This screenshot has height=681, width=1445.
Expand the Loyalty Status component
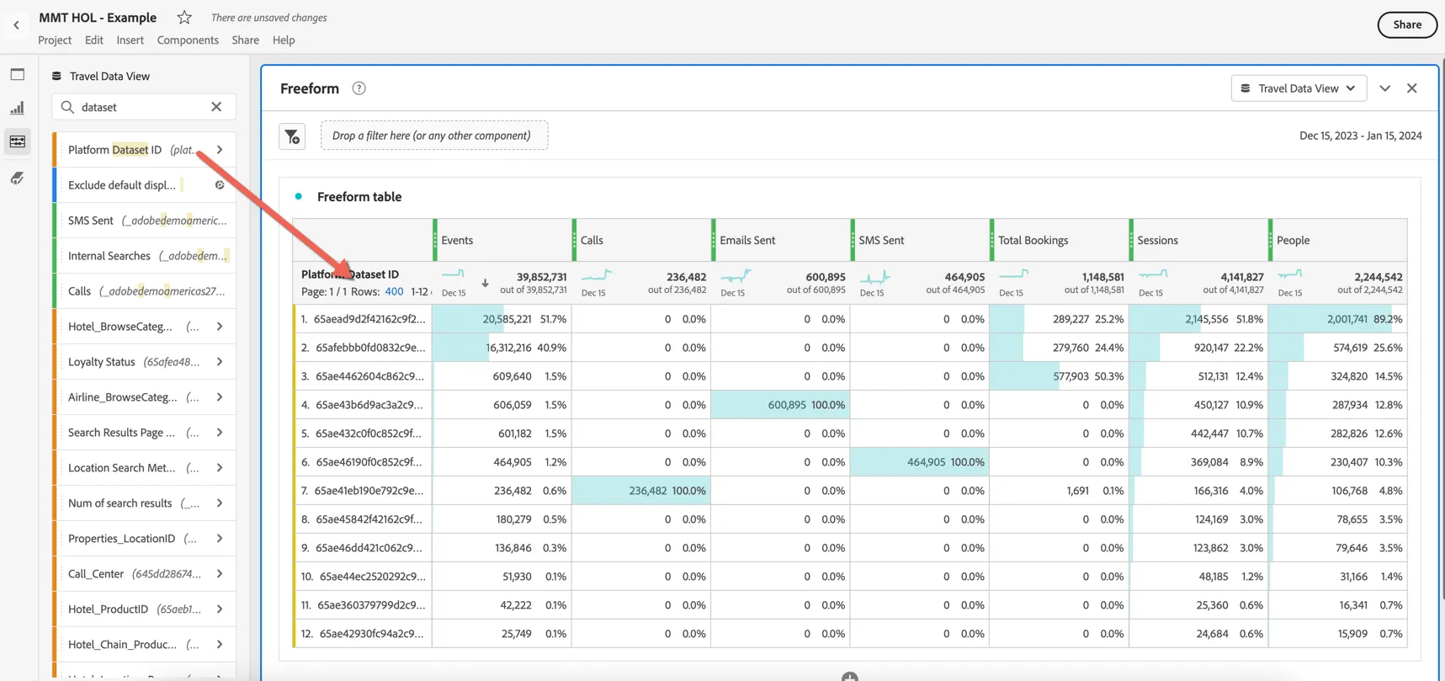pos(220,362)
